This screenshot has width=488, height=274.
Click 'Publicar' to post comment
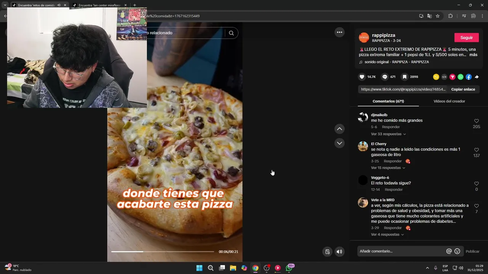tap(472, 252)
